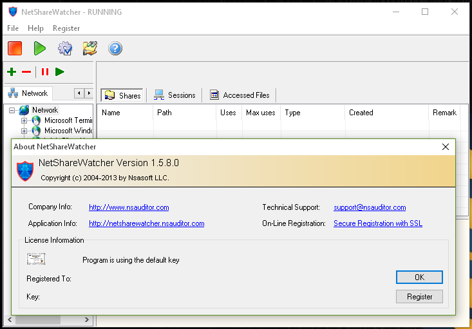The width and height of the screenshot is (472, 329).
Task: Minimize the NetShareWatcher main window
Action: click(x=396, y=12)
